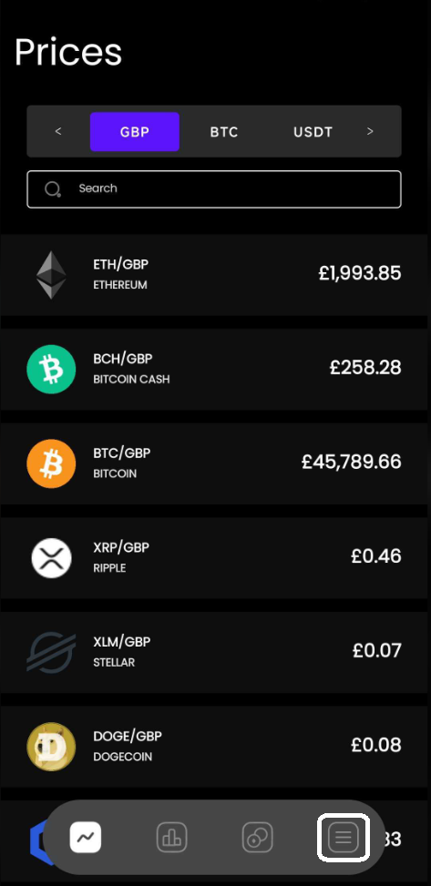The height and width of the screenshot is (886, 431).
Task: Tap the Dogecoin logo icon
Action: (51, 747)
